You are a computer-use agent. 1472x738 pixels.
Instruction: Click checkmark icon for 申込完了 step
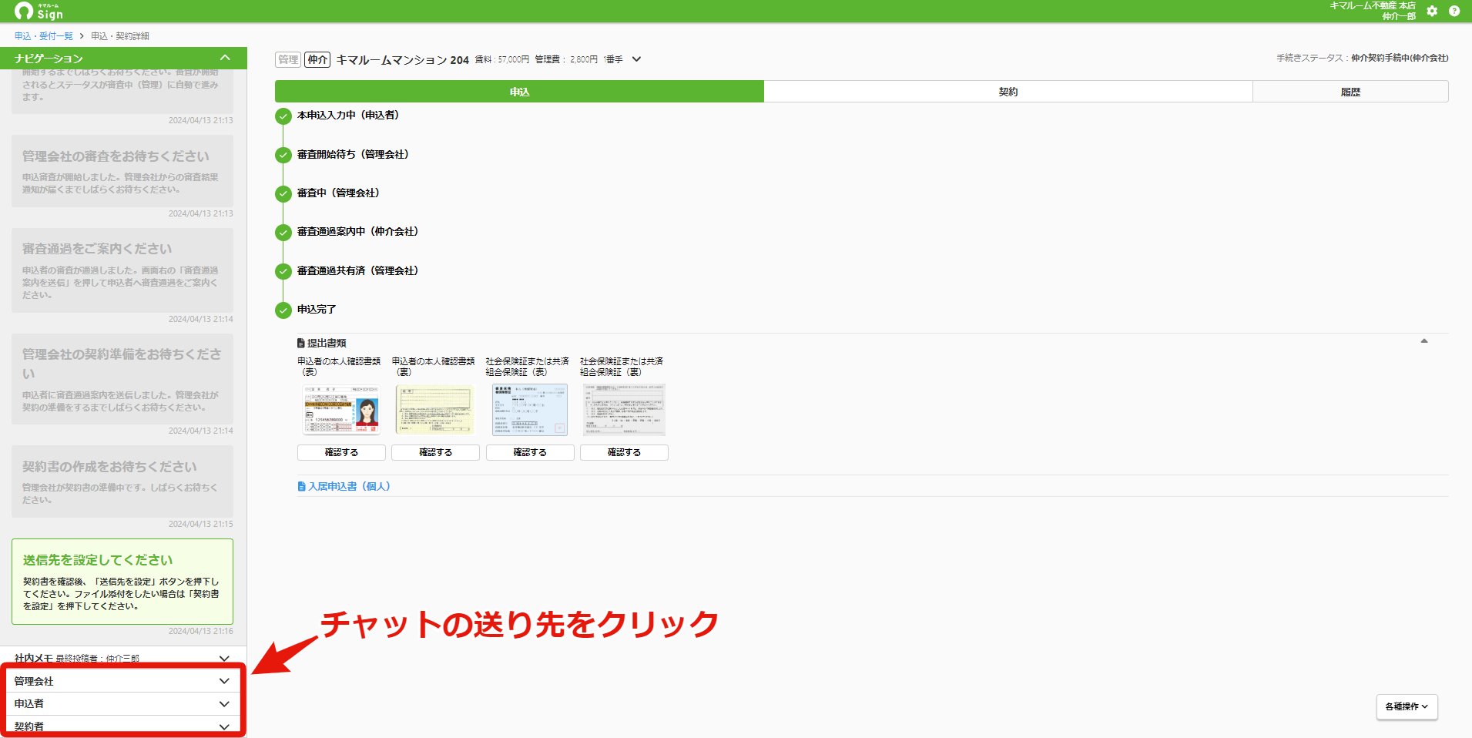click(283, 310)
